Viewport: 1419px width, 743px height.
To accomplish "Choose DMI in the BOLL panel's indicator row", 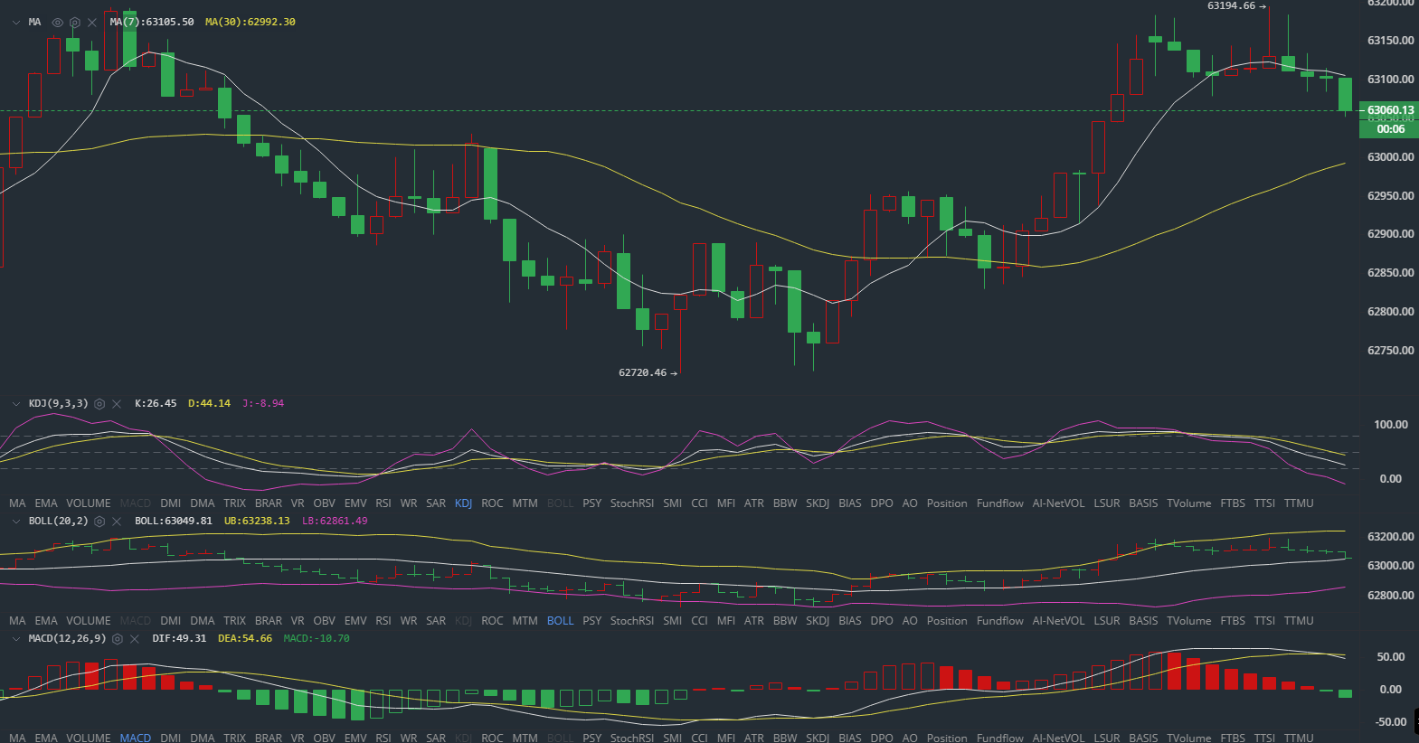I will [171, 621].
